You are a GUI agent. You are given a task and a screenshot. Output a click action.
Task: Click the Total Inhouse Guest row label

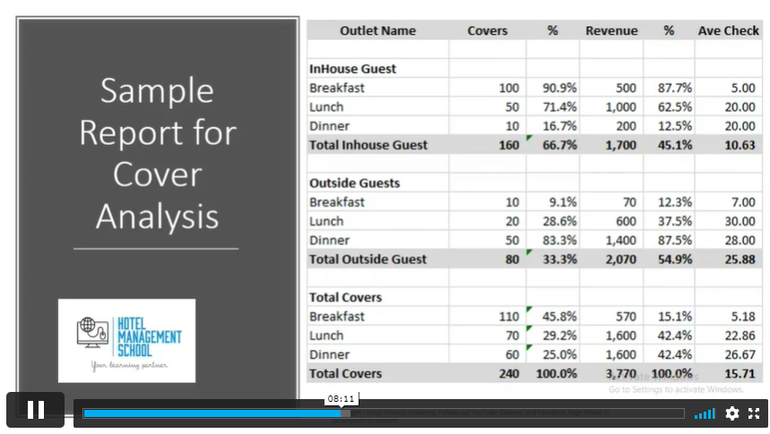pyautogui.click(x=368, y=145)
